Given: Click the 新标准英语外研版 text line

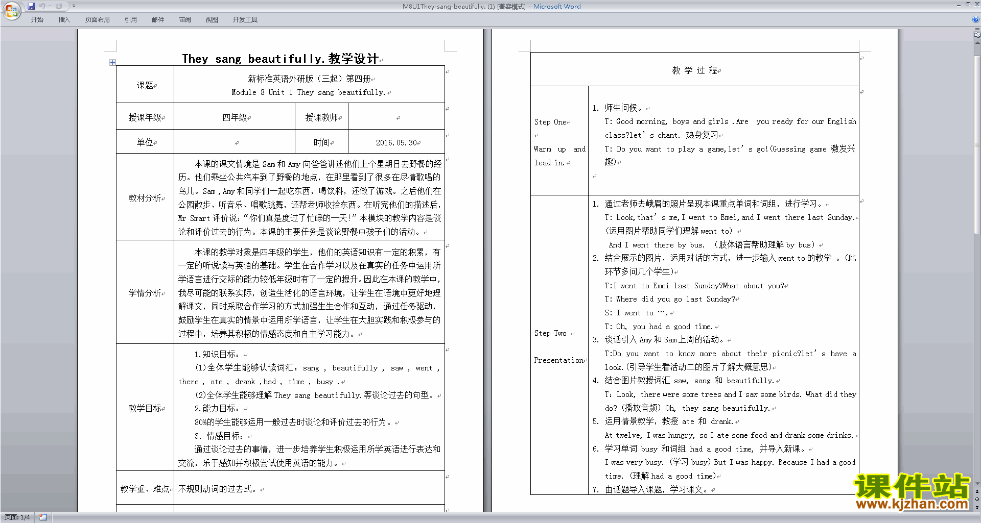Looking at the screenshot, I should click(309, 78).
